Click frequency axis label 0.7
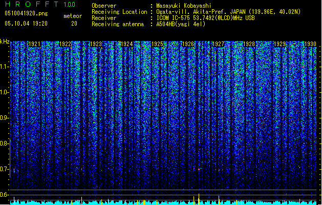322x205 pixels. [4, 169]
